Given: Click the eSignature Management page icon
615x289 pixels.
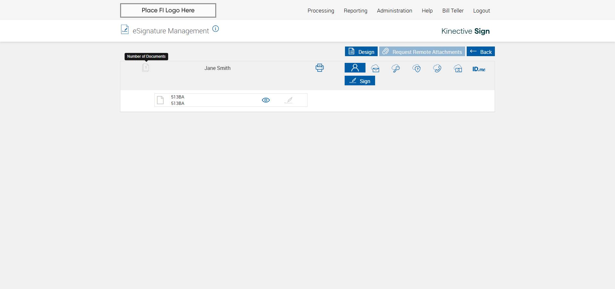Looking at the screenshot, I should pos(125,30).
